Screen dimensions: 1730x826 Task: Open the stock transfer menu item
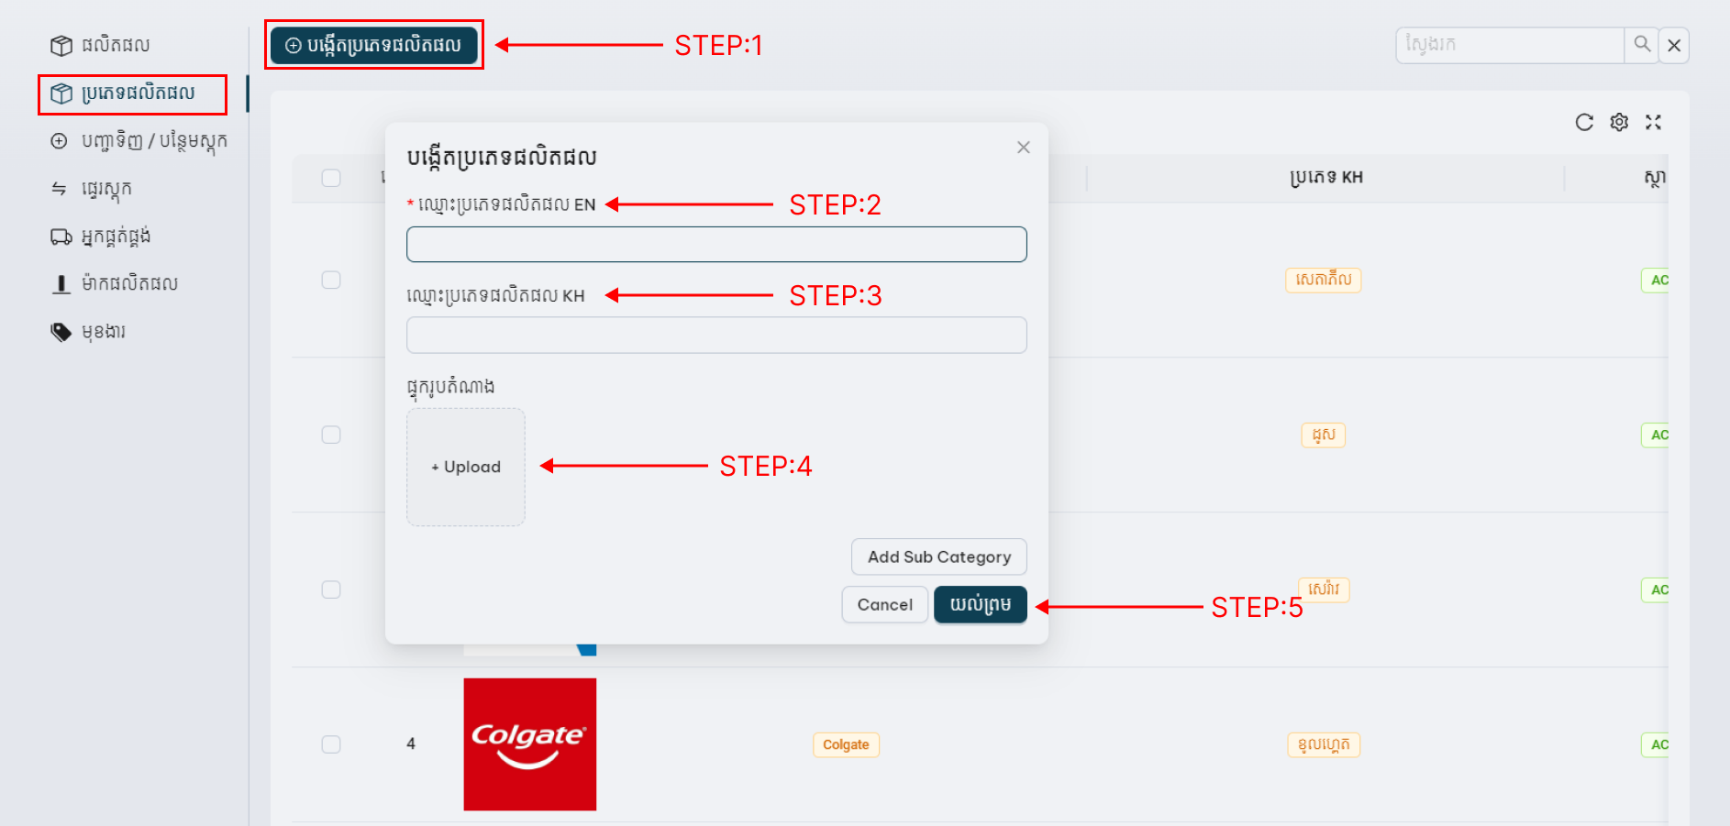(106, 189)
